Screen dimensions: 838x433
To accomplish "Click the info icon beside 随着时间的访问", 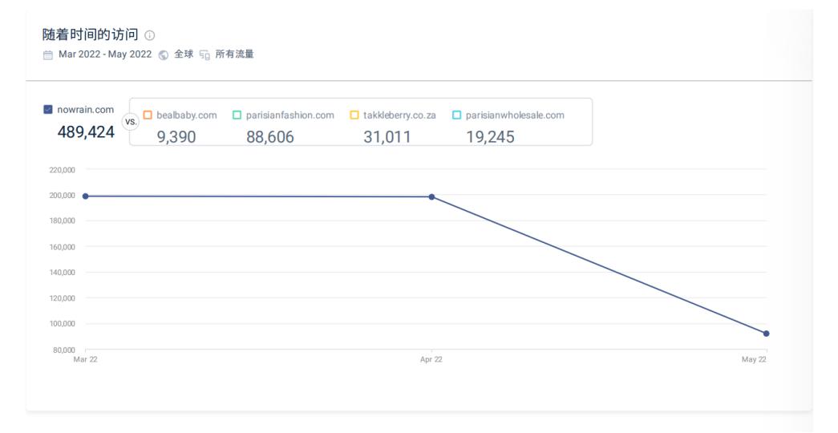I will click(x=150, y=35).
